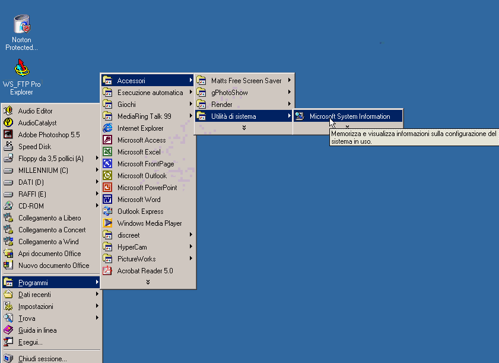Click the Adobe Photoshop 5.5 icon
499x363 pixels.
click(8, 134)
